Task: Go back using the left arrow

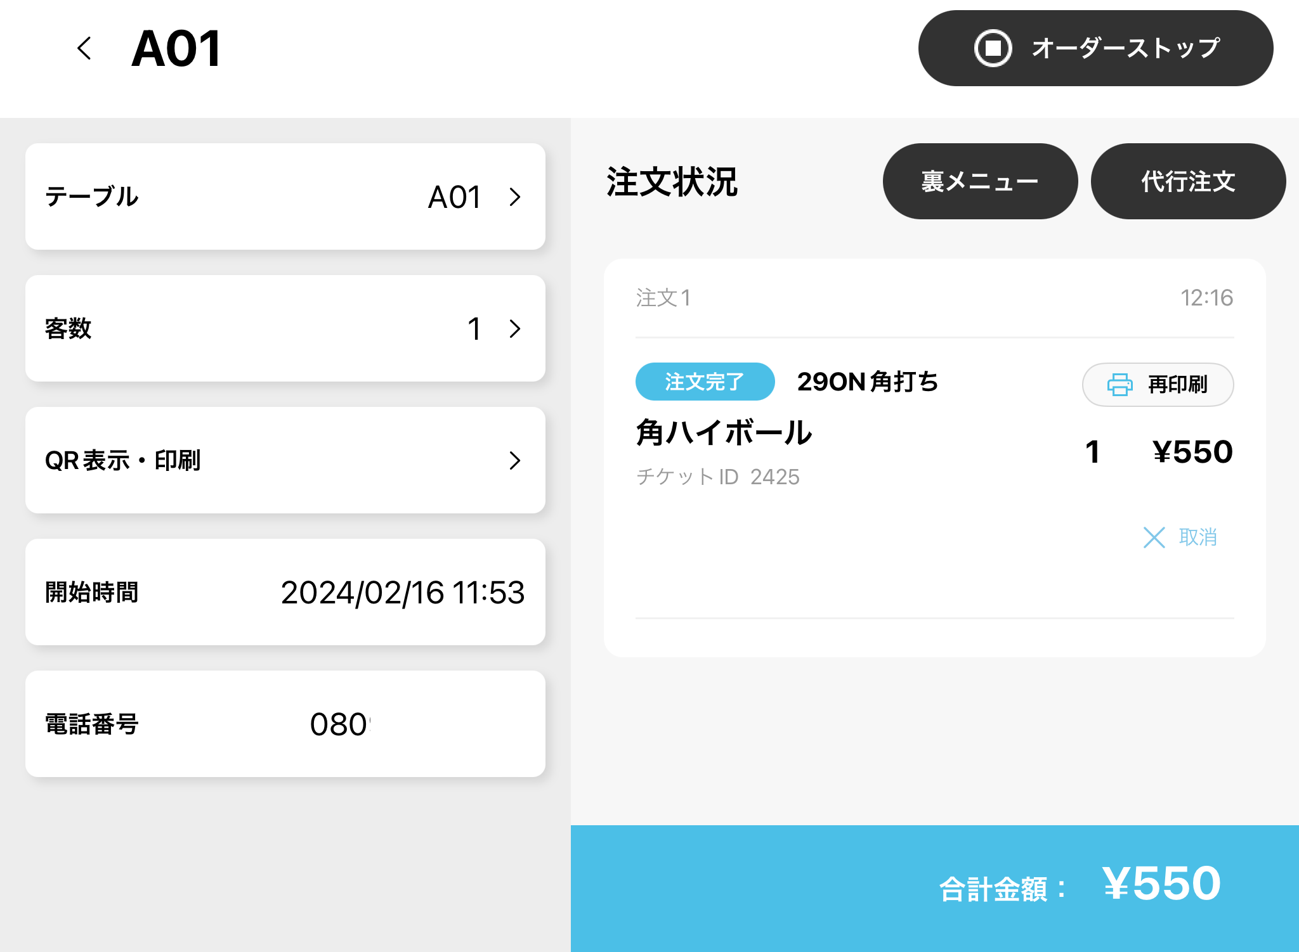Action: tap(84, 48)
